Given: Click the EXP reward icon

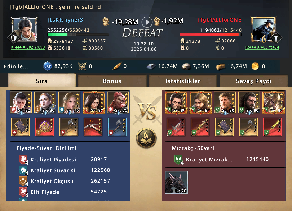Looking at the screenshot, I should pos(48,66).
